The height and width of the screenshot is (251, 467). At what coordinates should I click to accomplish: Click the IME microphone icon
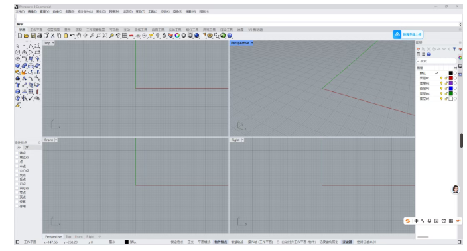[429, 221]
